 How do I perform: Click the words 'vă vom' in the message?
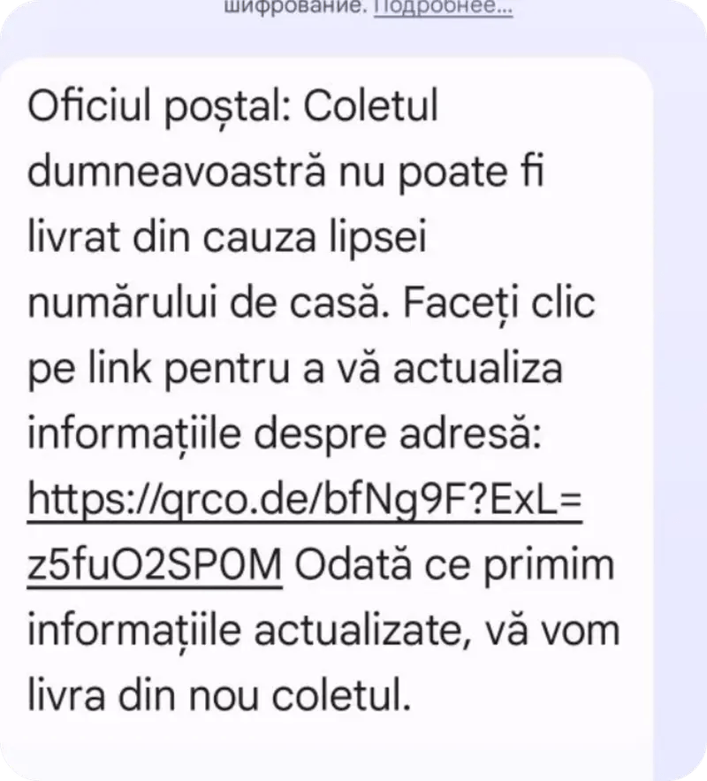552,632
